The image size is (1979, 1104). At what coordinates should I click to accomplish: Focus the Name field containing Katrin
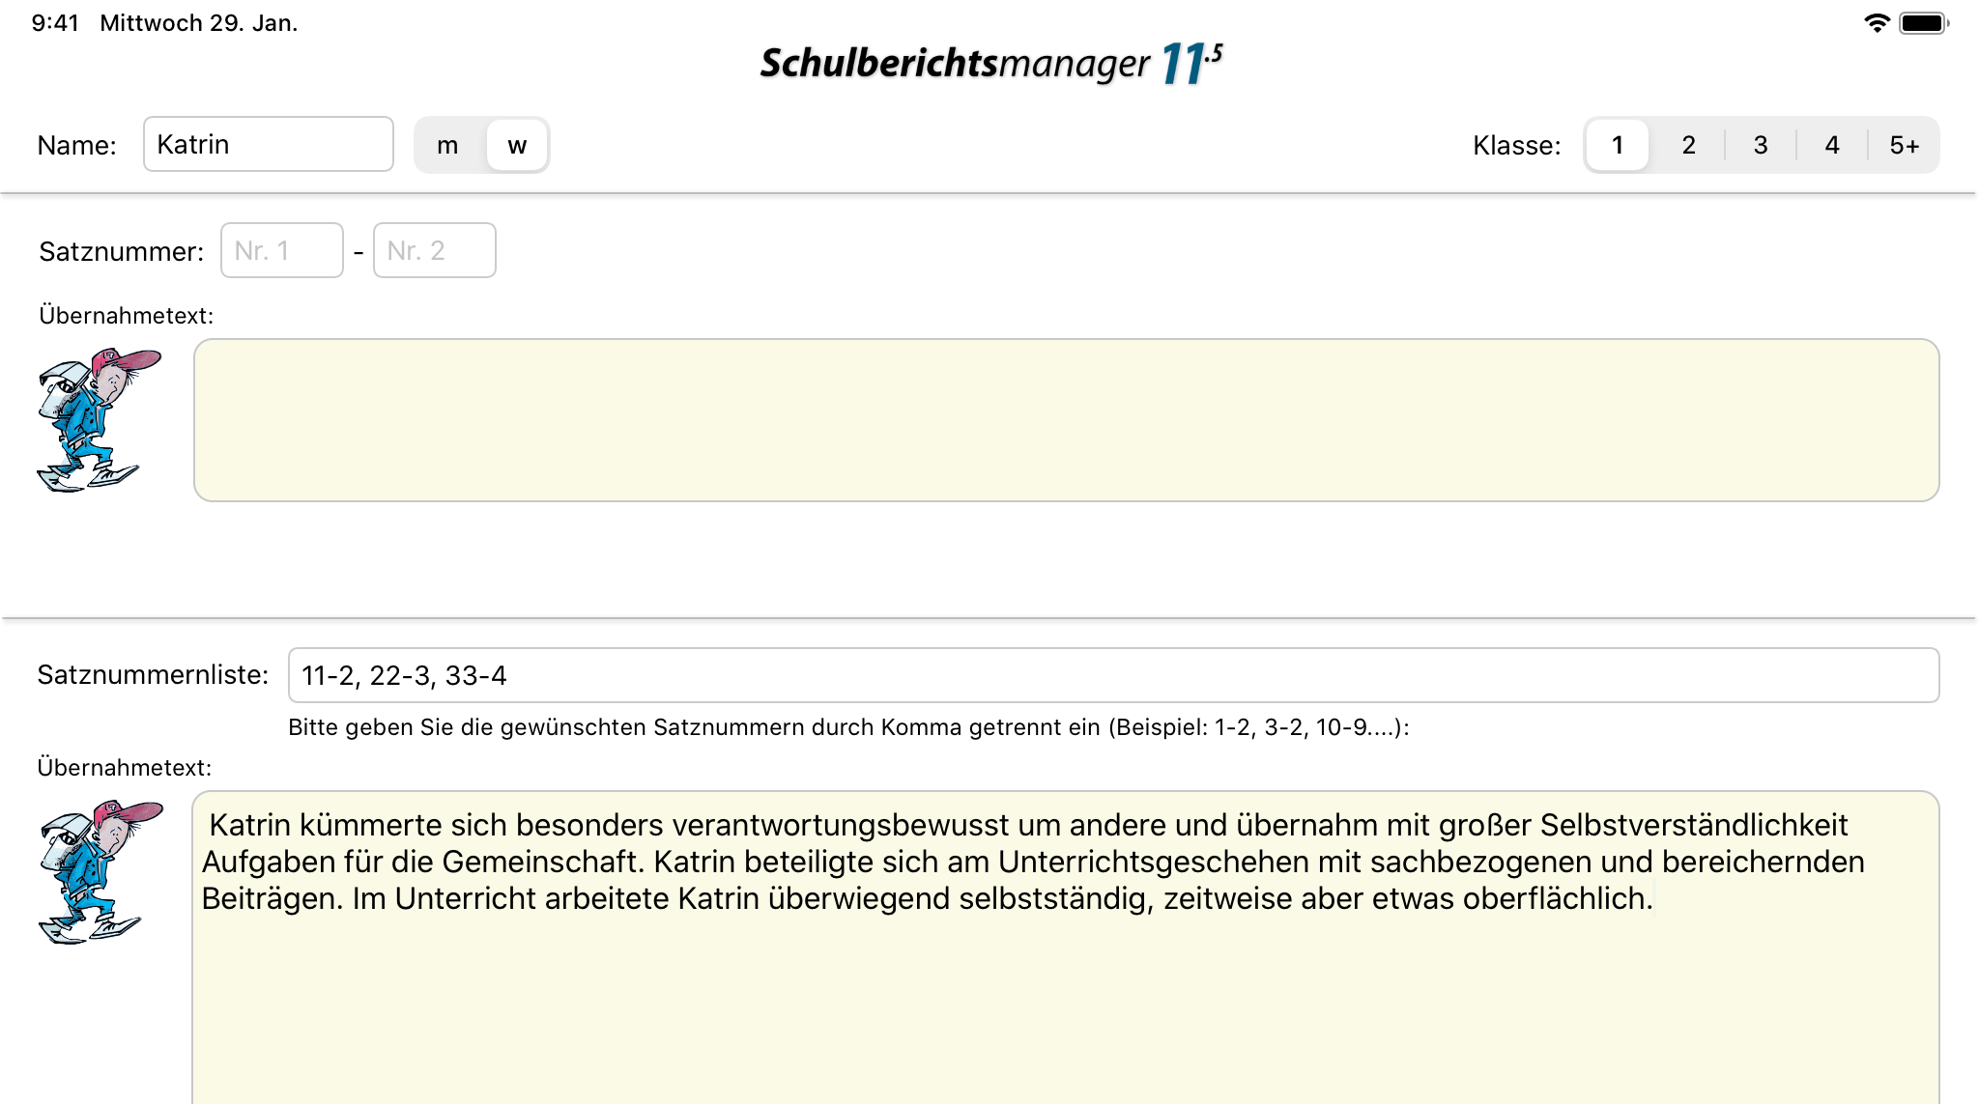[x=268, y=145]
